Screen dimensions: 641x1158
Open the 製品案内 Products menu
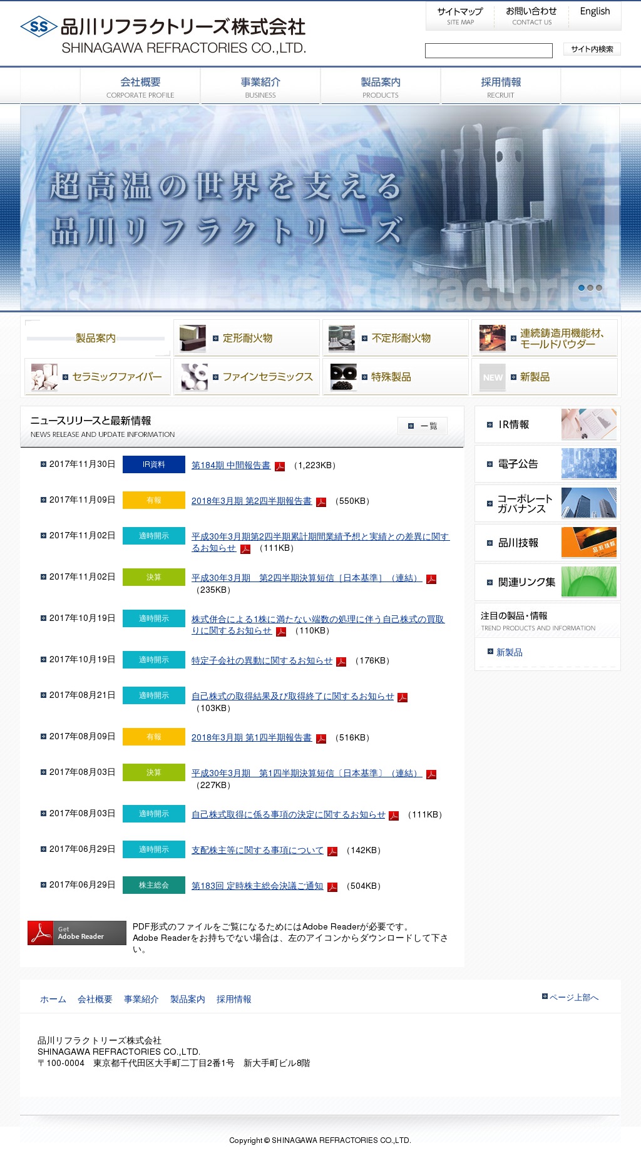coord(380,87)
